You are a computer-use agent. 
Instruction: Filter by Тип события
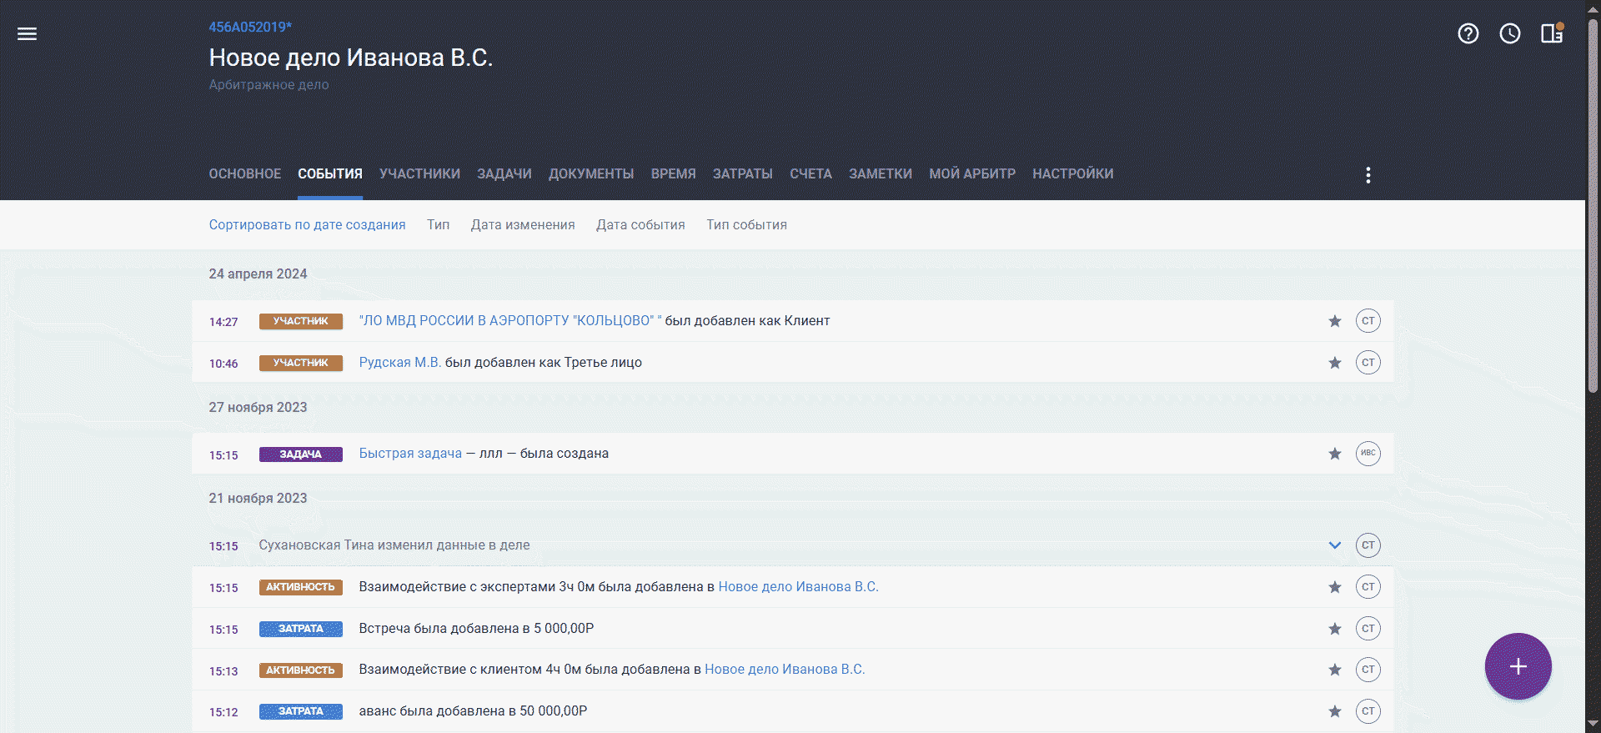pyautogui.click(x=746, y=225)
